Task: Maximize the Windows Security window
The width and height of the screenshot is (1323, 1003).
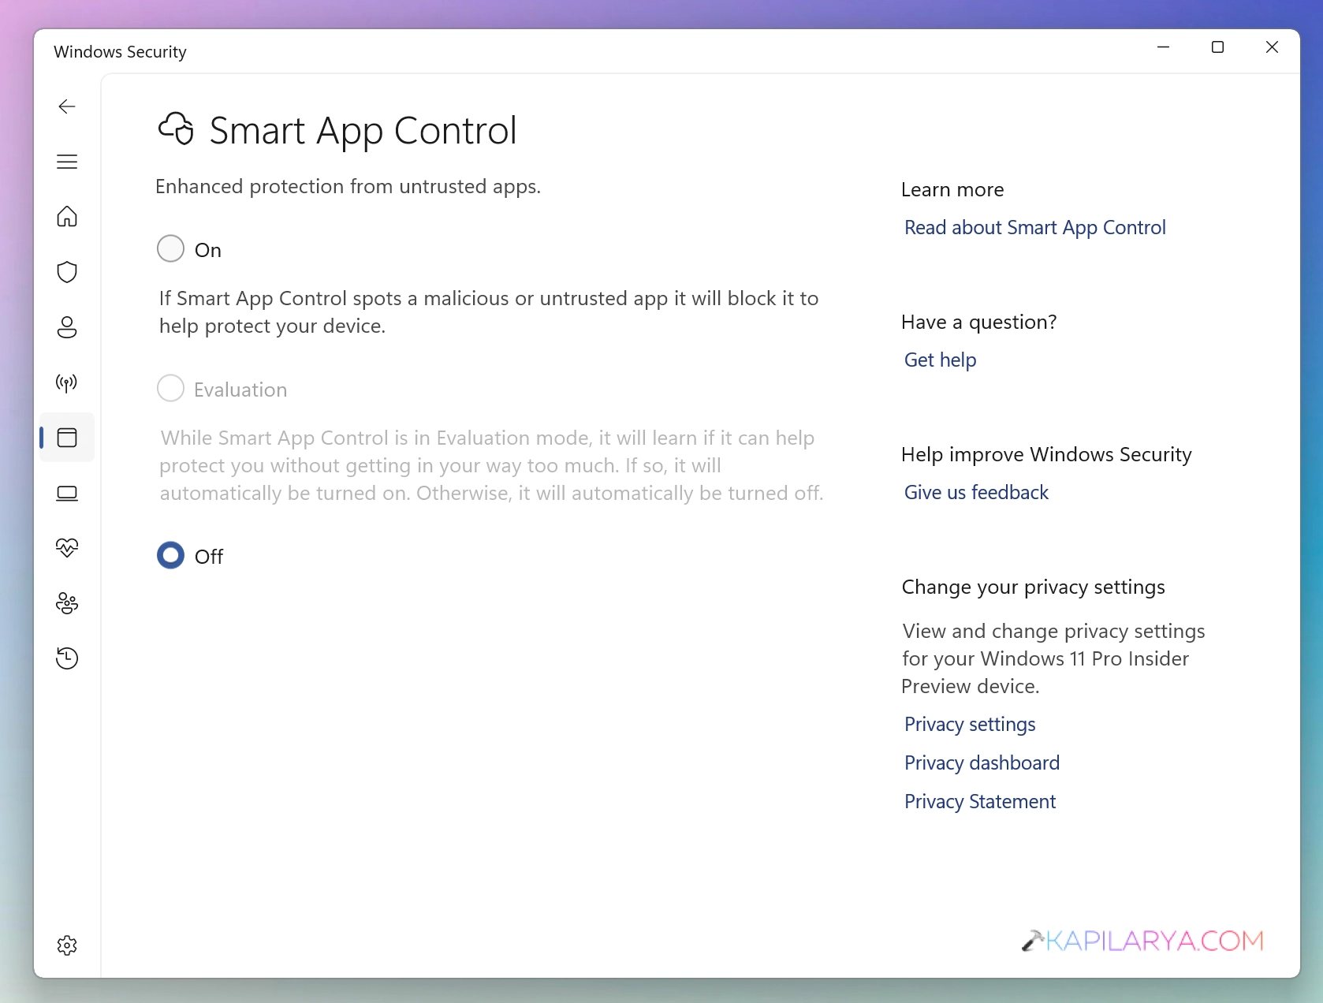Action: pyautogui.click(x=1217, y=47)
